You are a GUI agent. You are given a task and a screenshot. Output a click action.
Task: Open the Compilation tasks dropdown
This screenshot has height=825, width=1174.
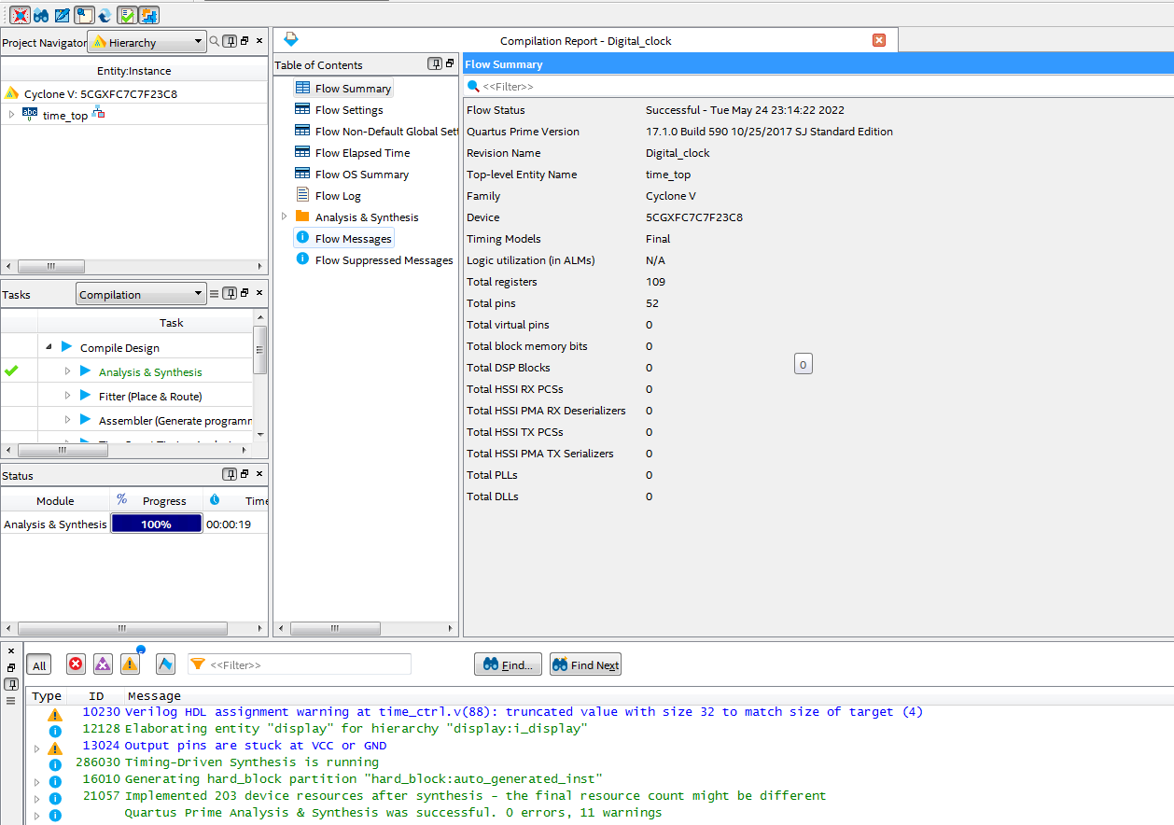pyautogui.click(x=141, y=294)
